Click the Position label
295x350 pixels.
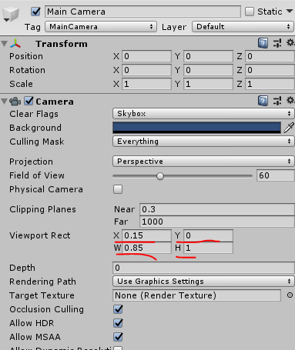coord(26,56)
